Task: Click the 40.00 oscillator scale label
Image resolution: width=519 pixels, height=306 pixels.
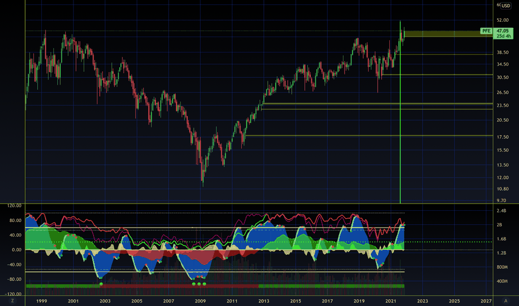Action: [x=15, y=235]
